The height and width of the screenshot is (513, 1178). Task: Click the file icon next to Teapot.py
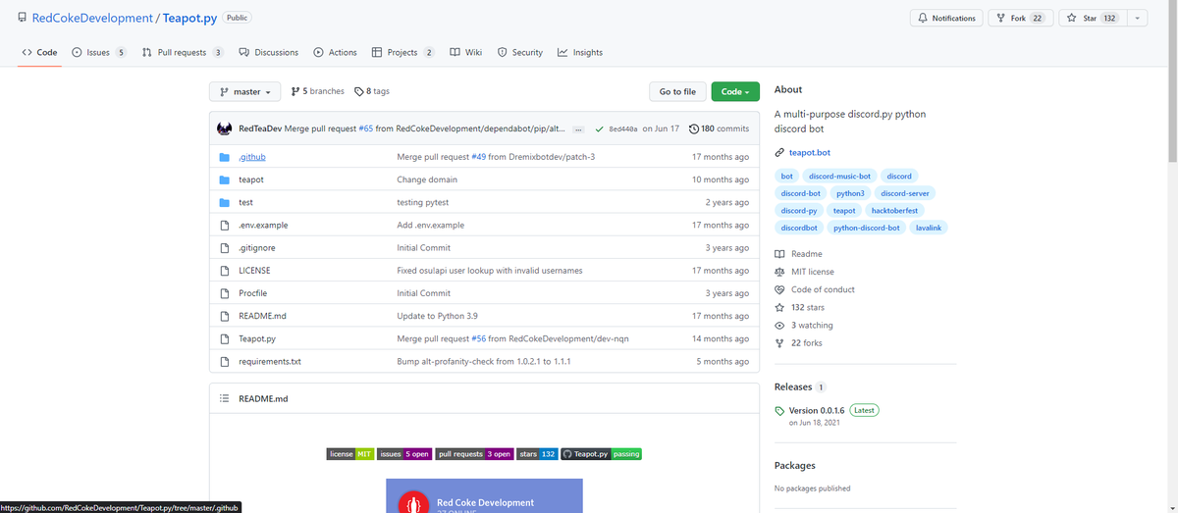(224, 338)
